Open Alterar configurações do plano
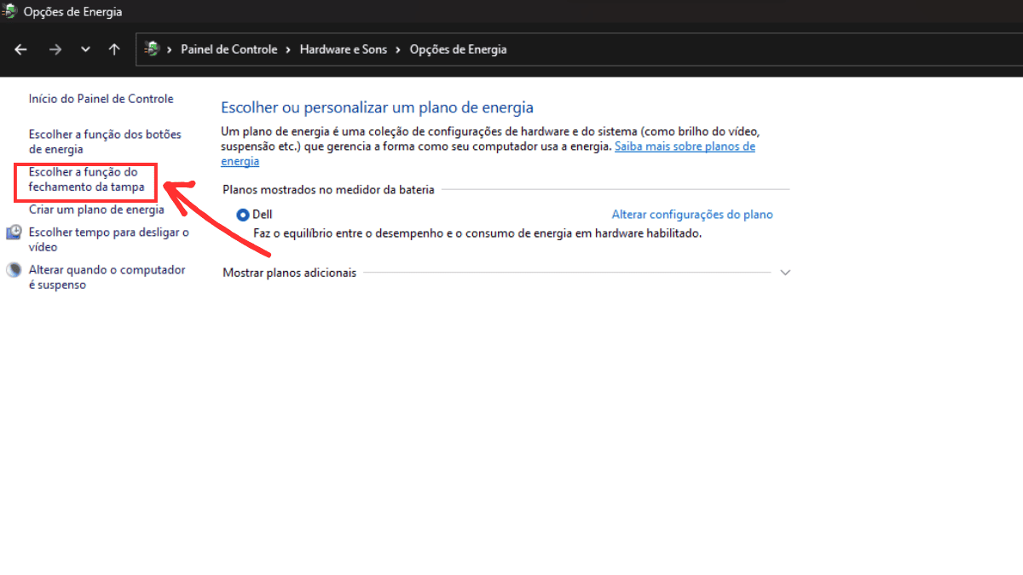This screenshot has height=575, width=1023. pos(692,214)
